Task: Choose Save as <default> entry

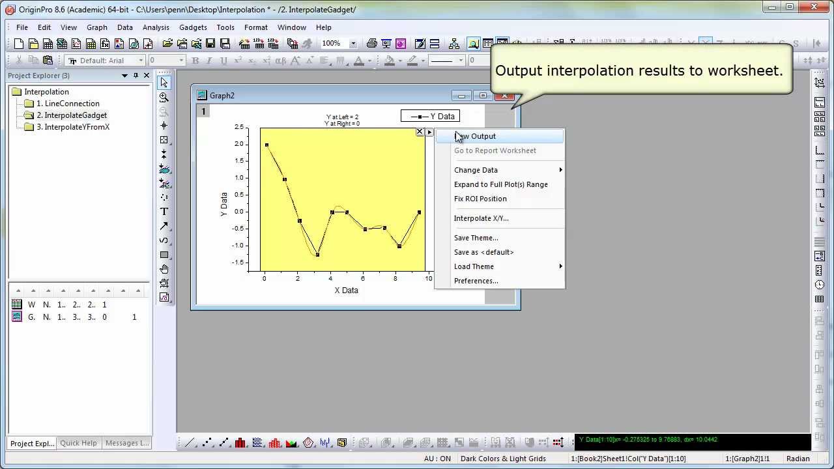Action: coord(499,252)
